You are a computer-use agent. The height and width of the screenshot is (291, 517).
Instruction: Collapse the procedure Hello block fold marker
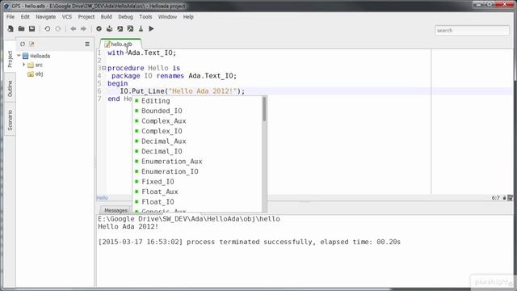(x=104, y=68)
